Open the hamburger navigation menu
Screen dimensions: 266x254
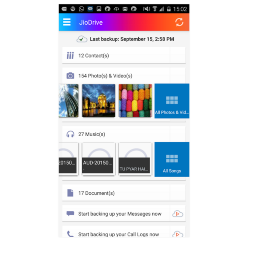click(66, 22)
